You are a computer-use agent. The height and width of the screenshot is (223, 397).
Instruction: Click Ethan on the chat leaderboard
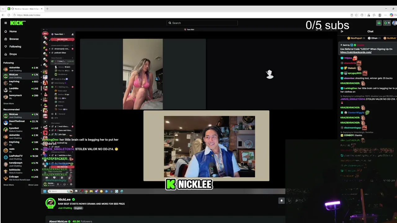(374, 38)
